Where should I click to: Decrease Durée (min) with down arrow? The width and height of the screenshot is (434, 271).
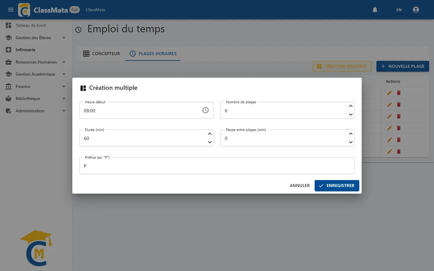210,142
